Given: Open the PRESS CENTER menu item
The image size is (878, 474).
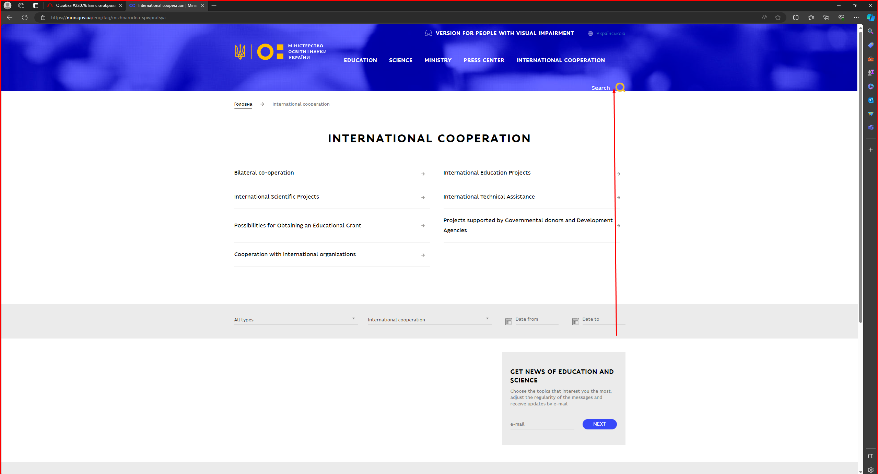Looking at the screenshot, I should 484,60.
